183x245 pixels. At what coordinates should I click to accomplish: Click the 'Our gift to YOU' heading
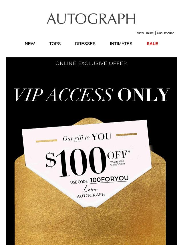[87, 137]
